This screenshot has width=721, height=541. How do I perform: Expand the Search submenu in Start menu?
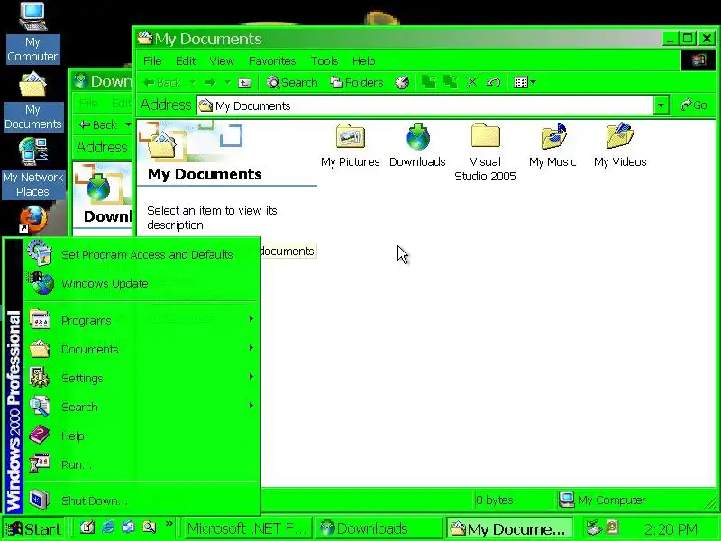[141, 407]
